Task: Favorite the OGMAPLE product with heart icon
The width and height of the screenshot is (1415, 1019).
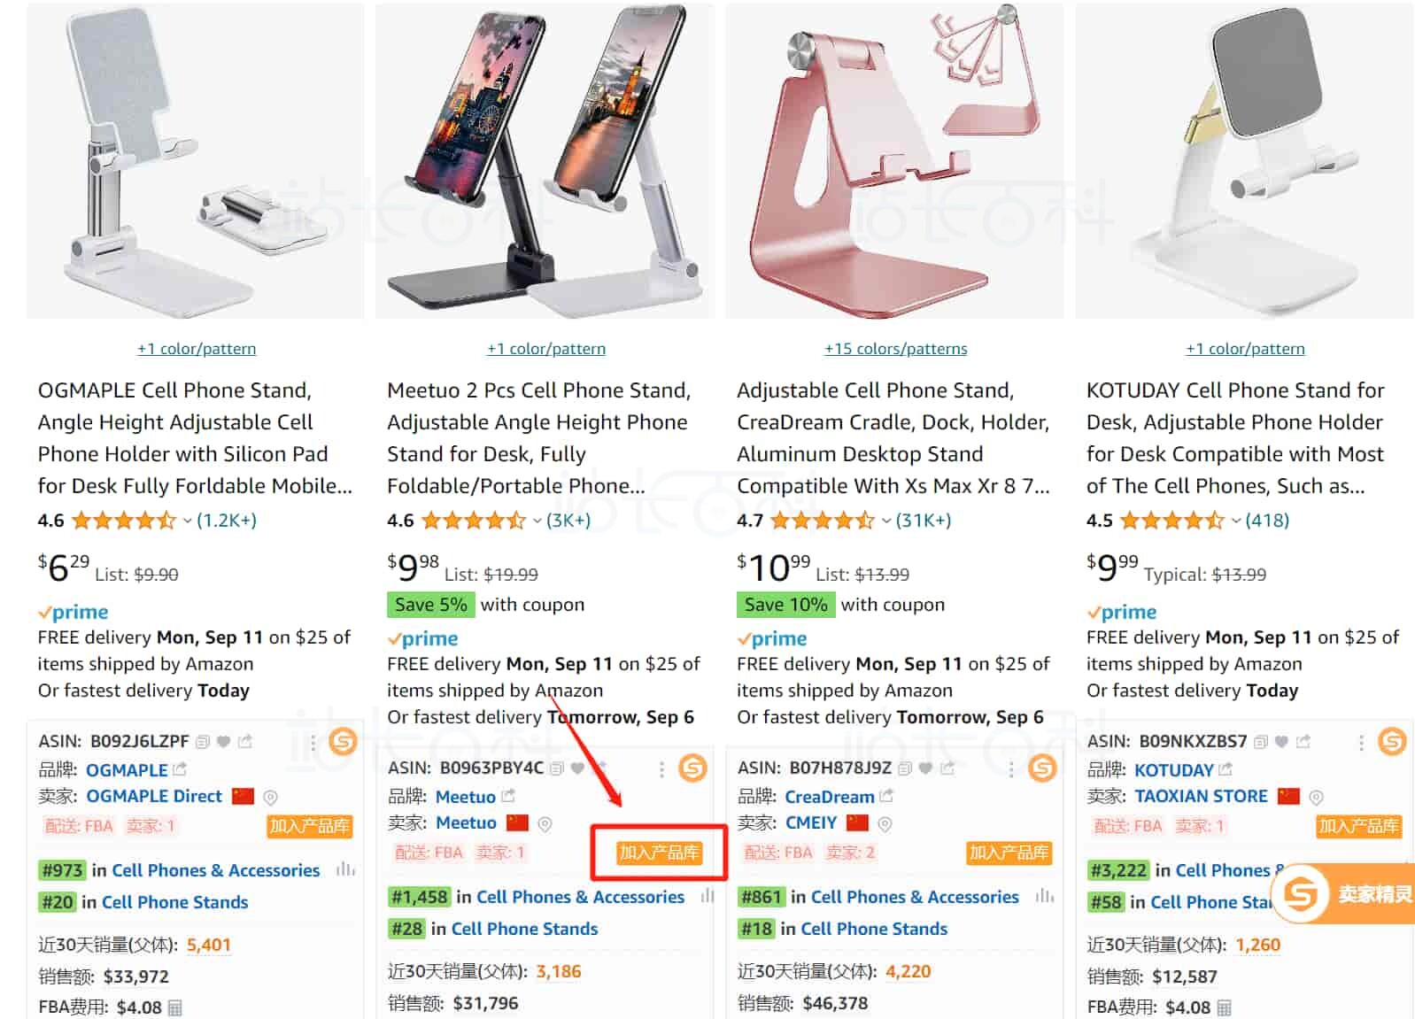Action: pyautogui.click(x=224, y=742)
